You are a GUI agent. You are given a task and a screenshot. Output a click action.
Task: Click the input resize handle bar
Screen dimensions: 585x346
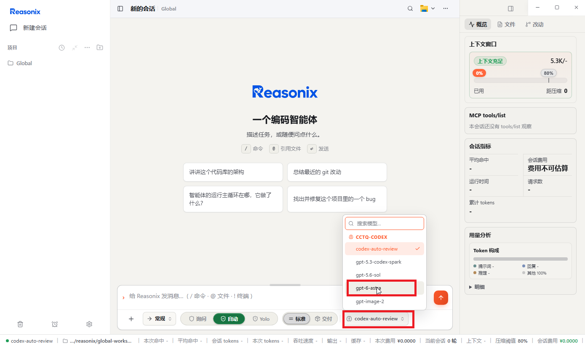(x=285, y=285)
